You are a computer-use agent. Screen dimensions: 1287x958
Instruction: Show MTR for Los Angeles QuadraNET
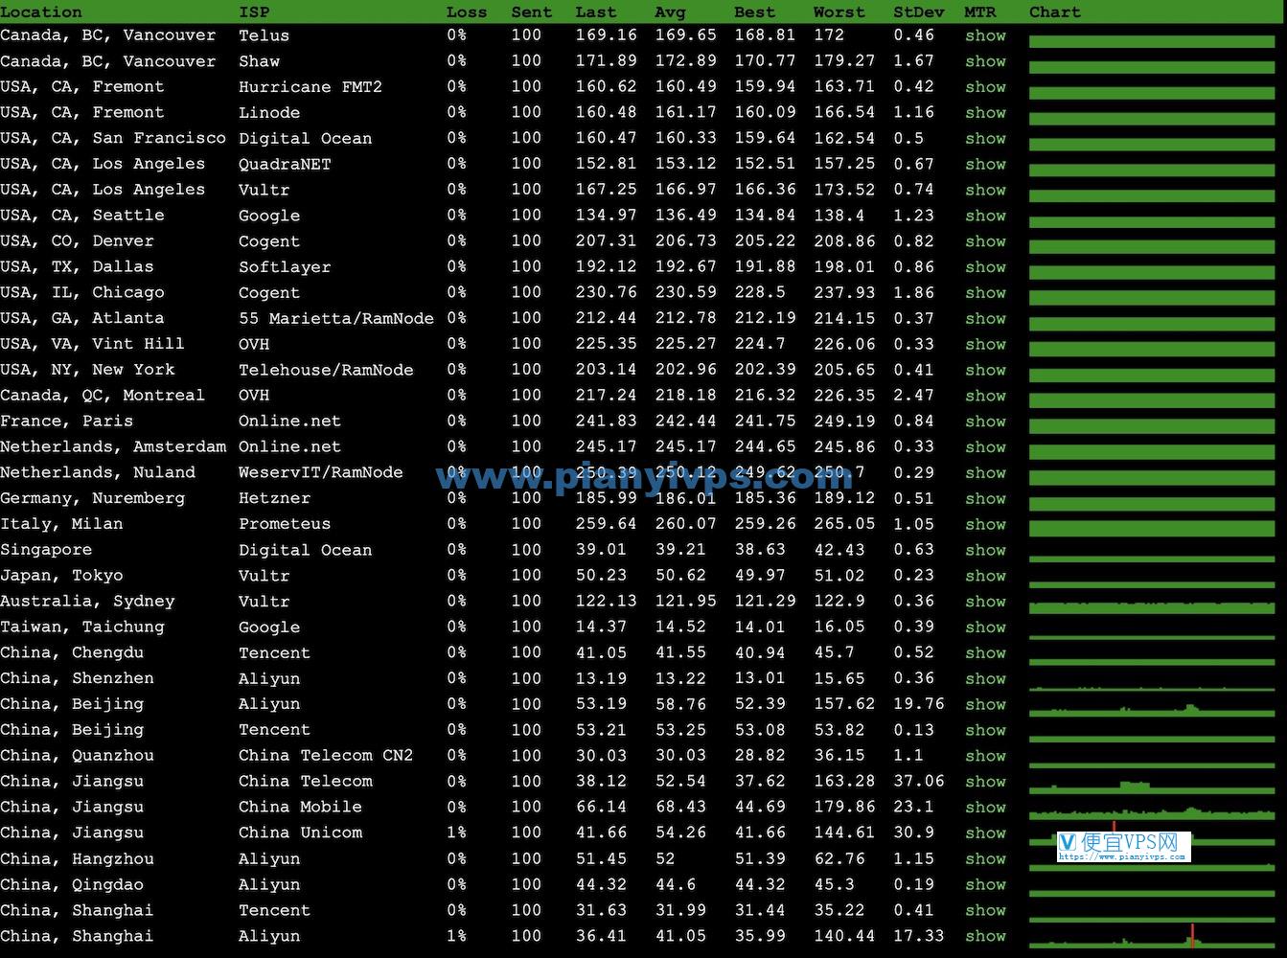985,165
